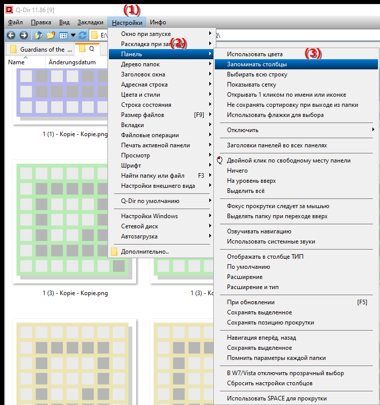Viewport: 380px width, 405px height.
Task: Toggle Использовать цвета option
Action: pyautogui.click(x=296, y=54)
